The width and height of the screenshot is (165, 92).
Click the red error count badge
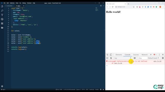point(155,55)
